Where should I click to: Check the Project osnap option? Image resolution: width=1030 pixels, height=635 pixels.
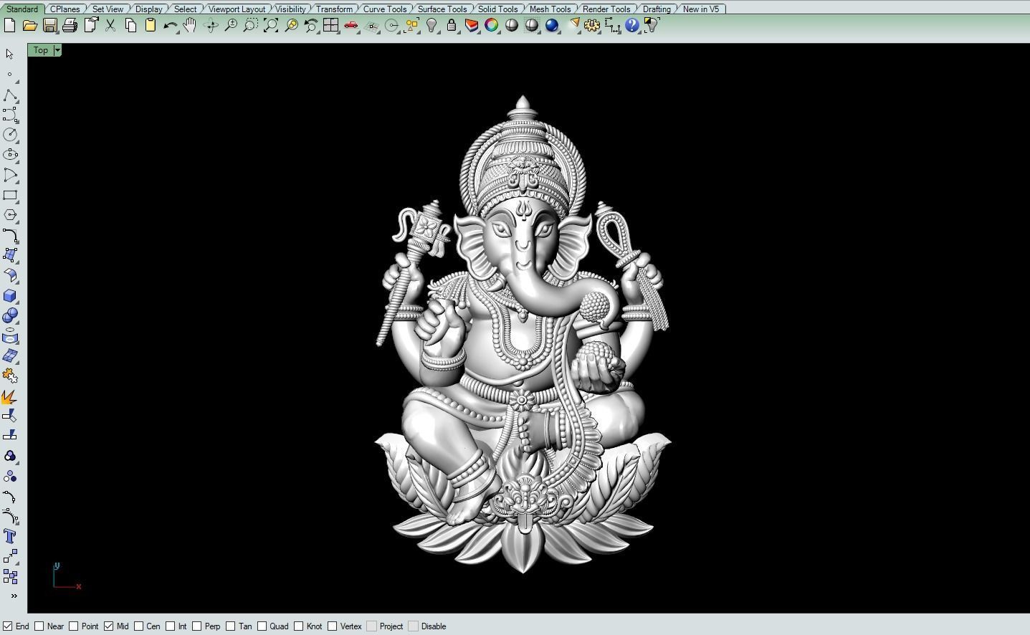point(371,626)
